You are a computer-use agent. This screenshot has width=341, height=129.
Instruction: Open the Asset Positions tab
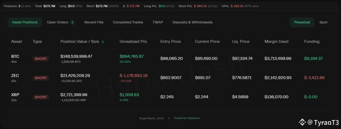point(25,22)
